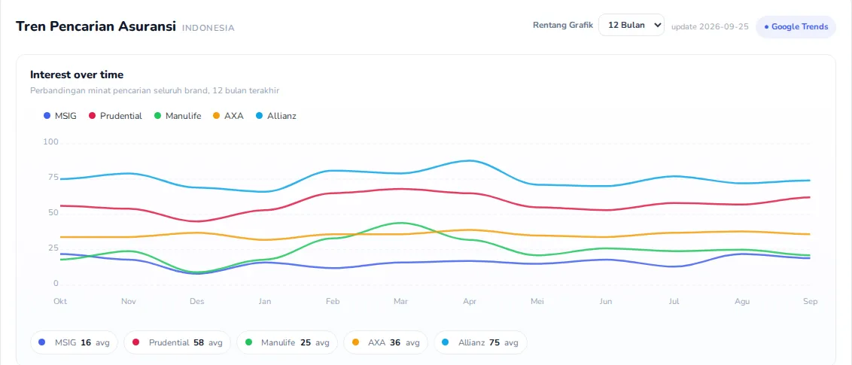852x365 pixels.
Task: Toggle MSIG series in chart legend
Action: pos(59,116)
